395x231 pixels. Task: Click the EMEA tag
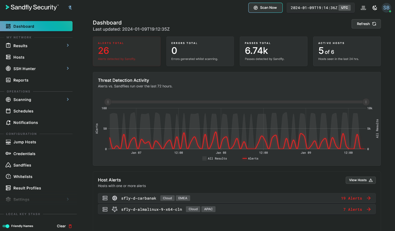tap(183, 198)
